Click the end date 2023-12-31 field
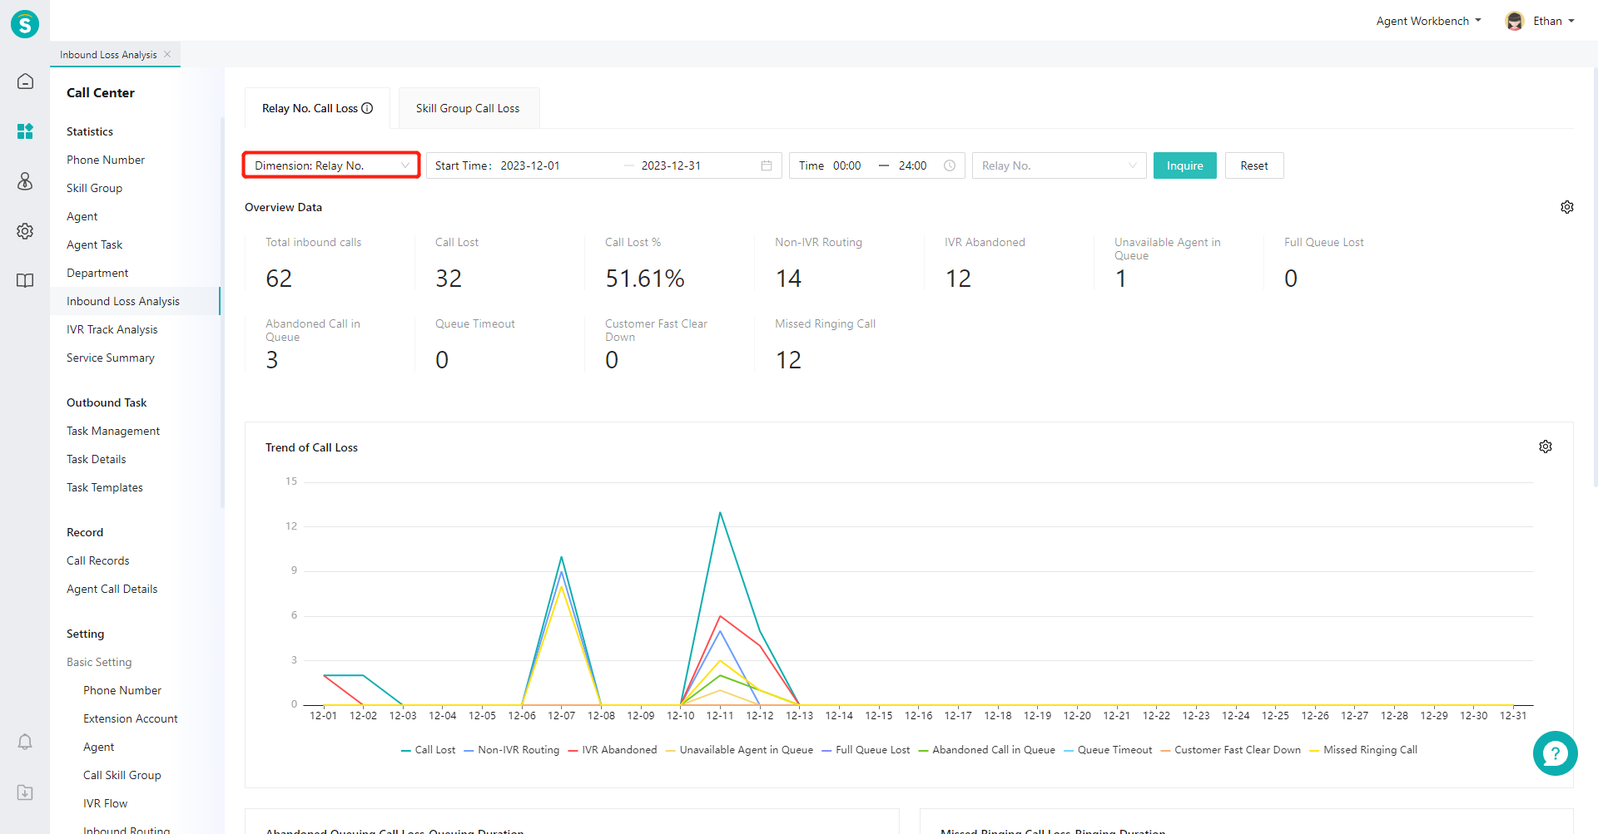Image resolution: width=1598 pixels, height=834 pixels. [671, 165]
